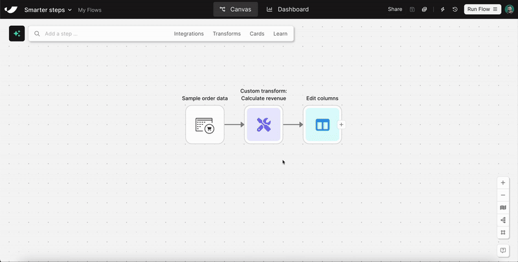Click the Edit columns label
Screen dimensions: 518x262
coord(322,98)
